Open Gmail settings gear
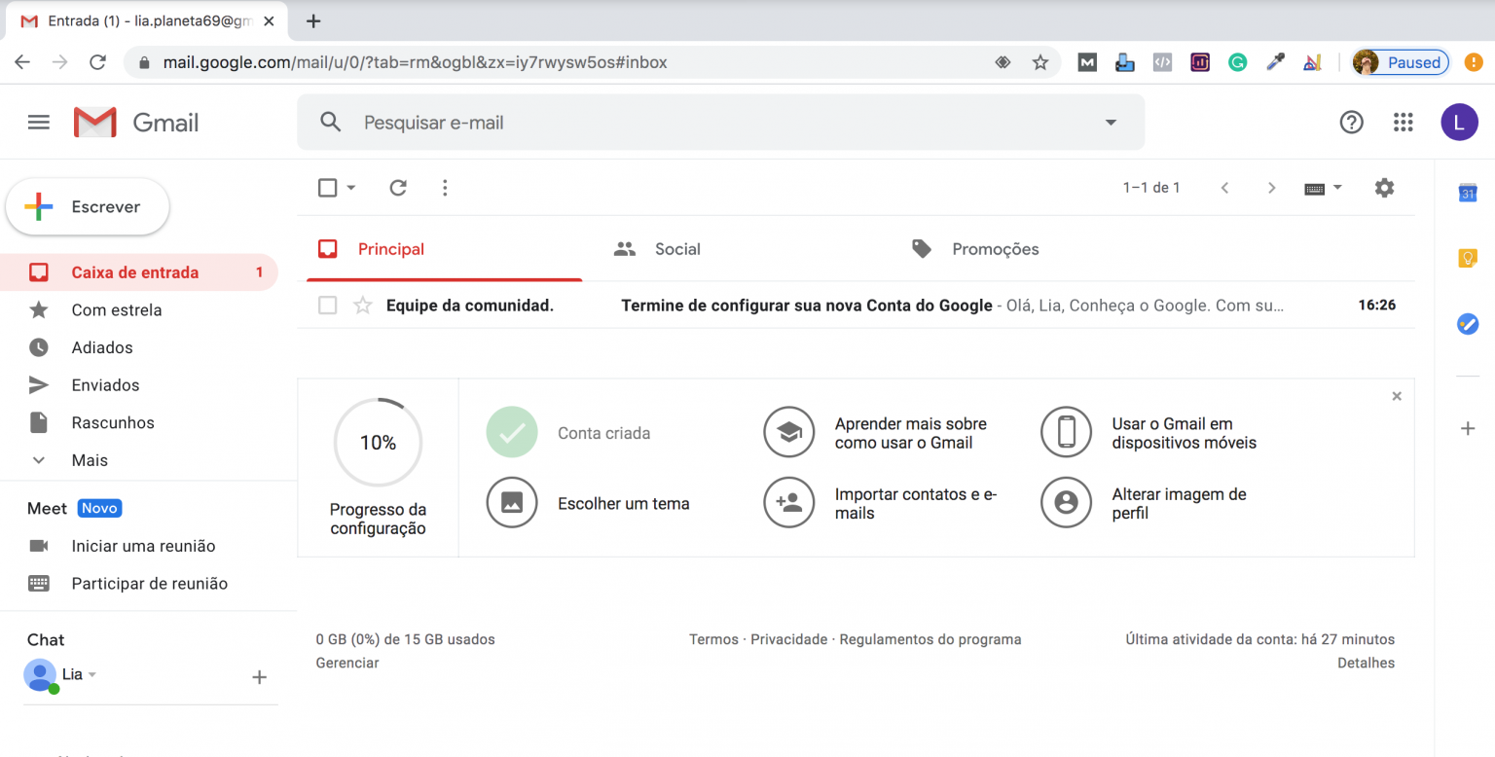This screenshot has height=757, width=1495. click(x=1384, y=187)
